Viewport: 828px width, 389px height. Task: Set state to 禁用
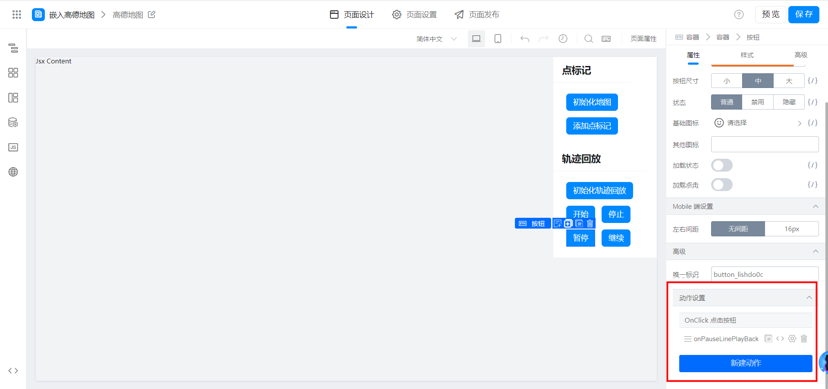point(758,102)
